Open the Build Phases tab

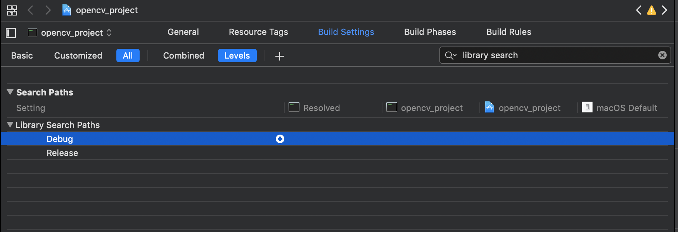click(x=430, y=32)
